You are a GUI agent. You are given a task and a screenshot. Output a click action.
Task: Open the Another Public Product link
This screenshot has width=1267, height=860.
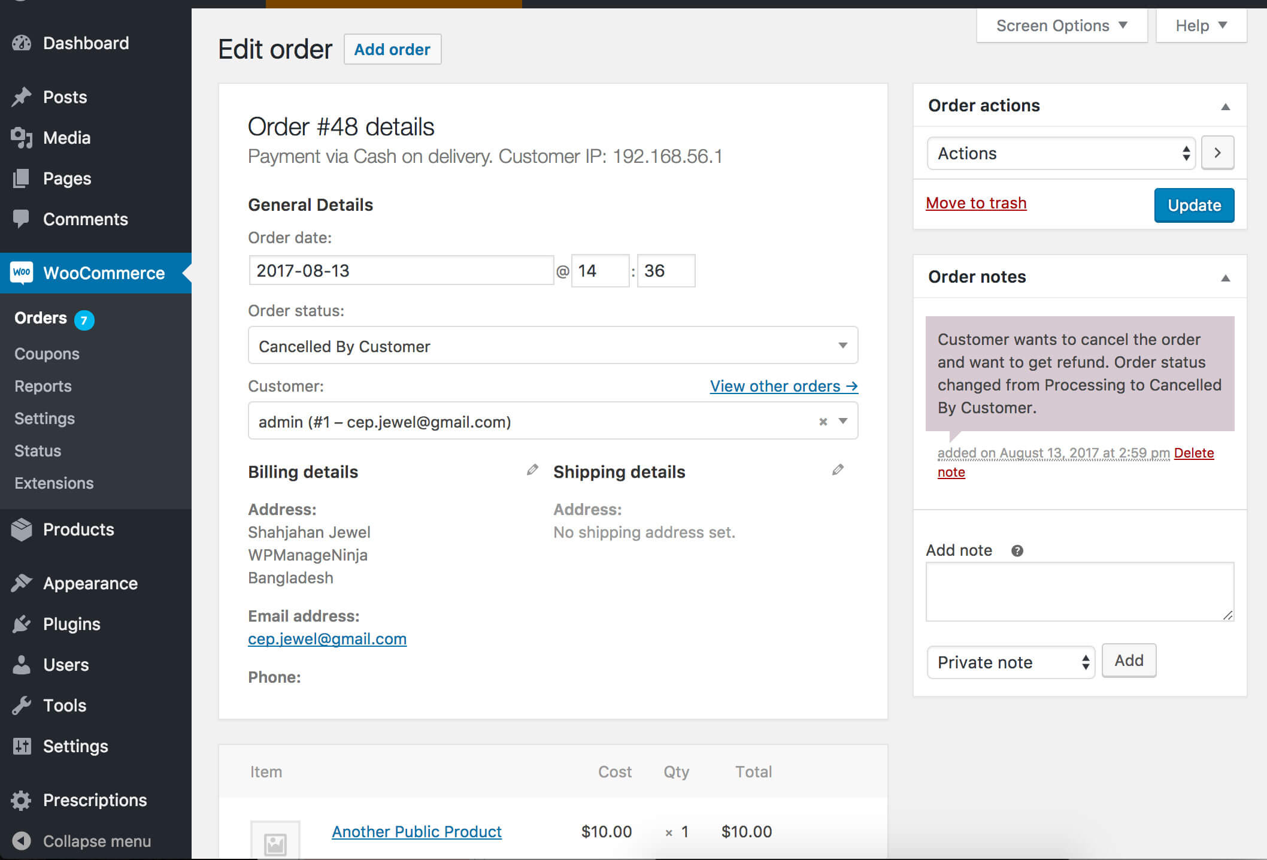pyautogui.click(x=417, y=831)
